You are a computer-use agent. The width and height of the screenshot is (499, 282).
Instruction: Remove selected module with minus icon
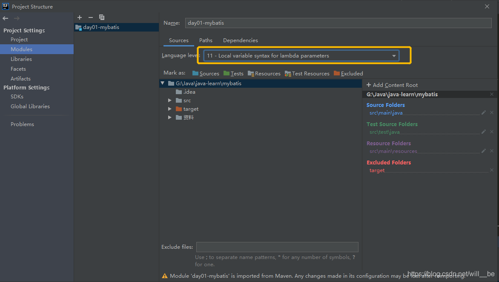pos(91,17)
